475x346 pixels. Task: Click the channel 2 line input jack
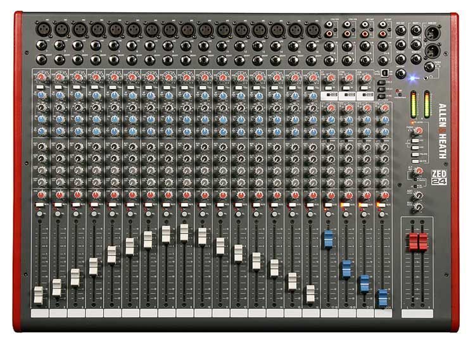60,46
